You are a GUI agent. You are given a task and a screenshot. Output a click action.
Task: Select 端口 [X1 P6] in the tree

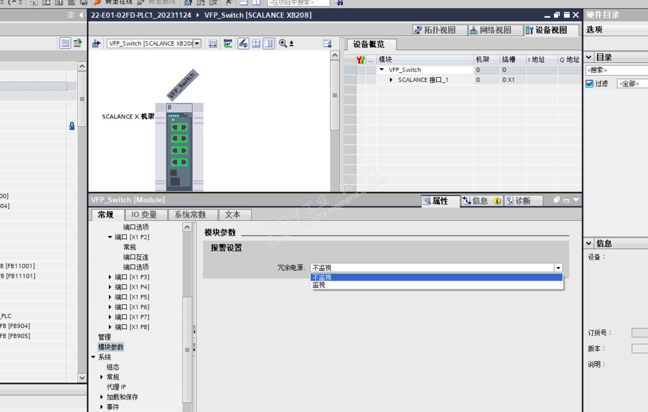132,307
